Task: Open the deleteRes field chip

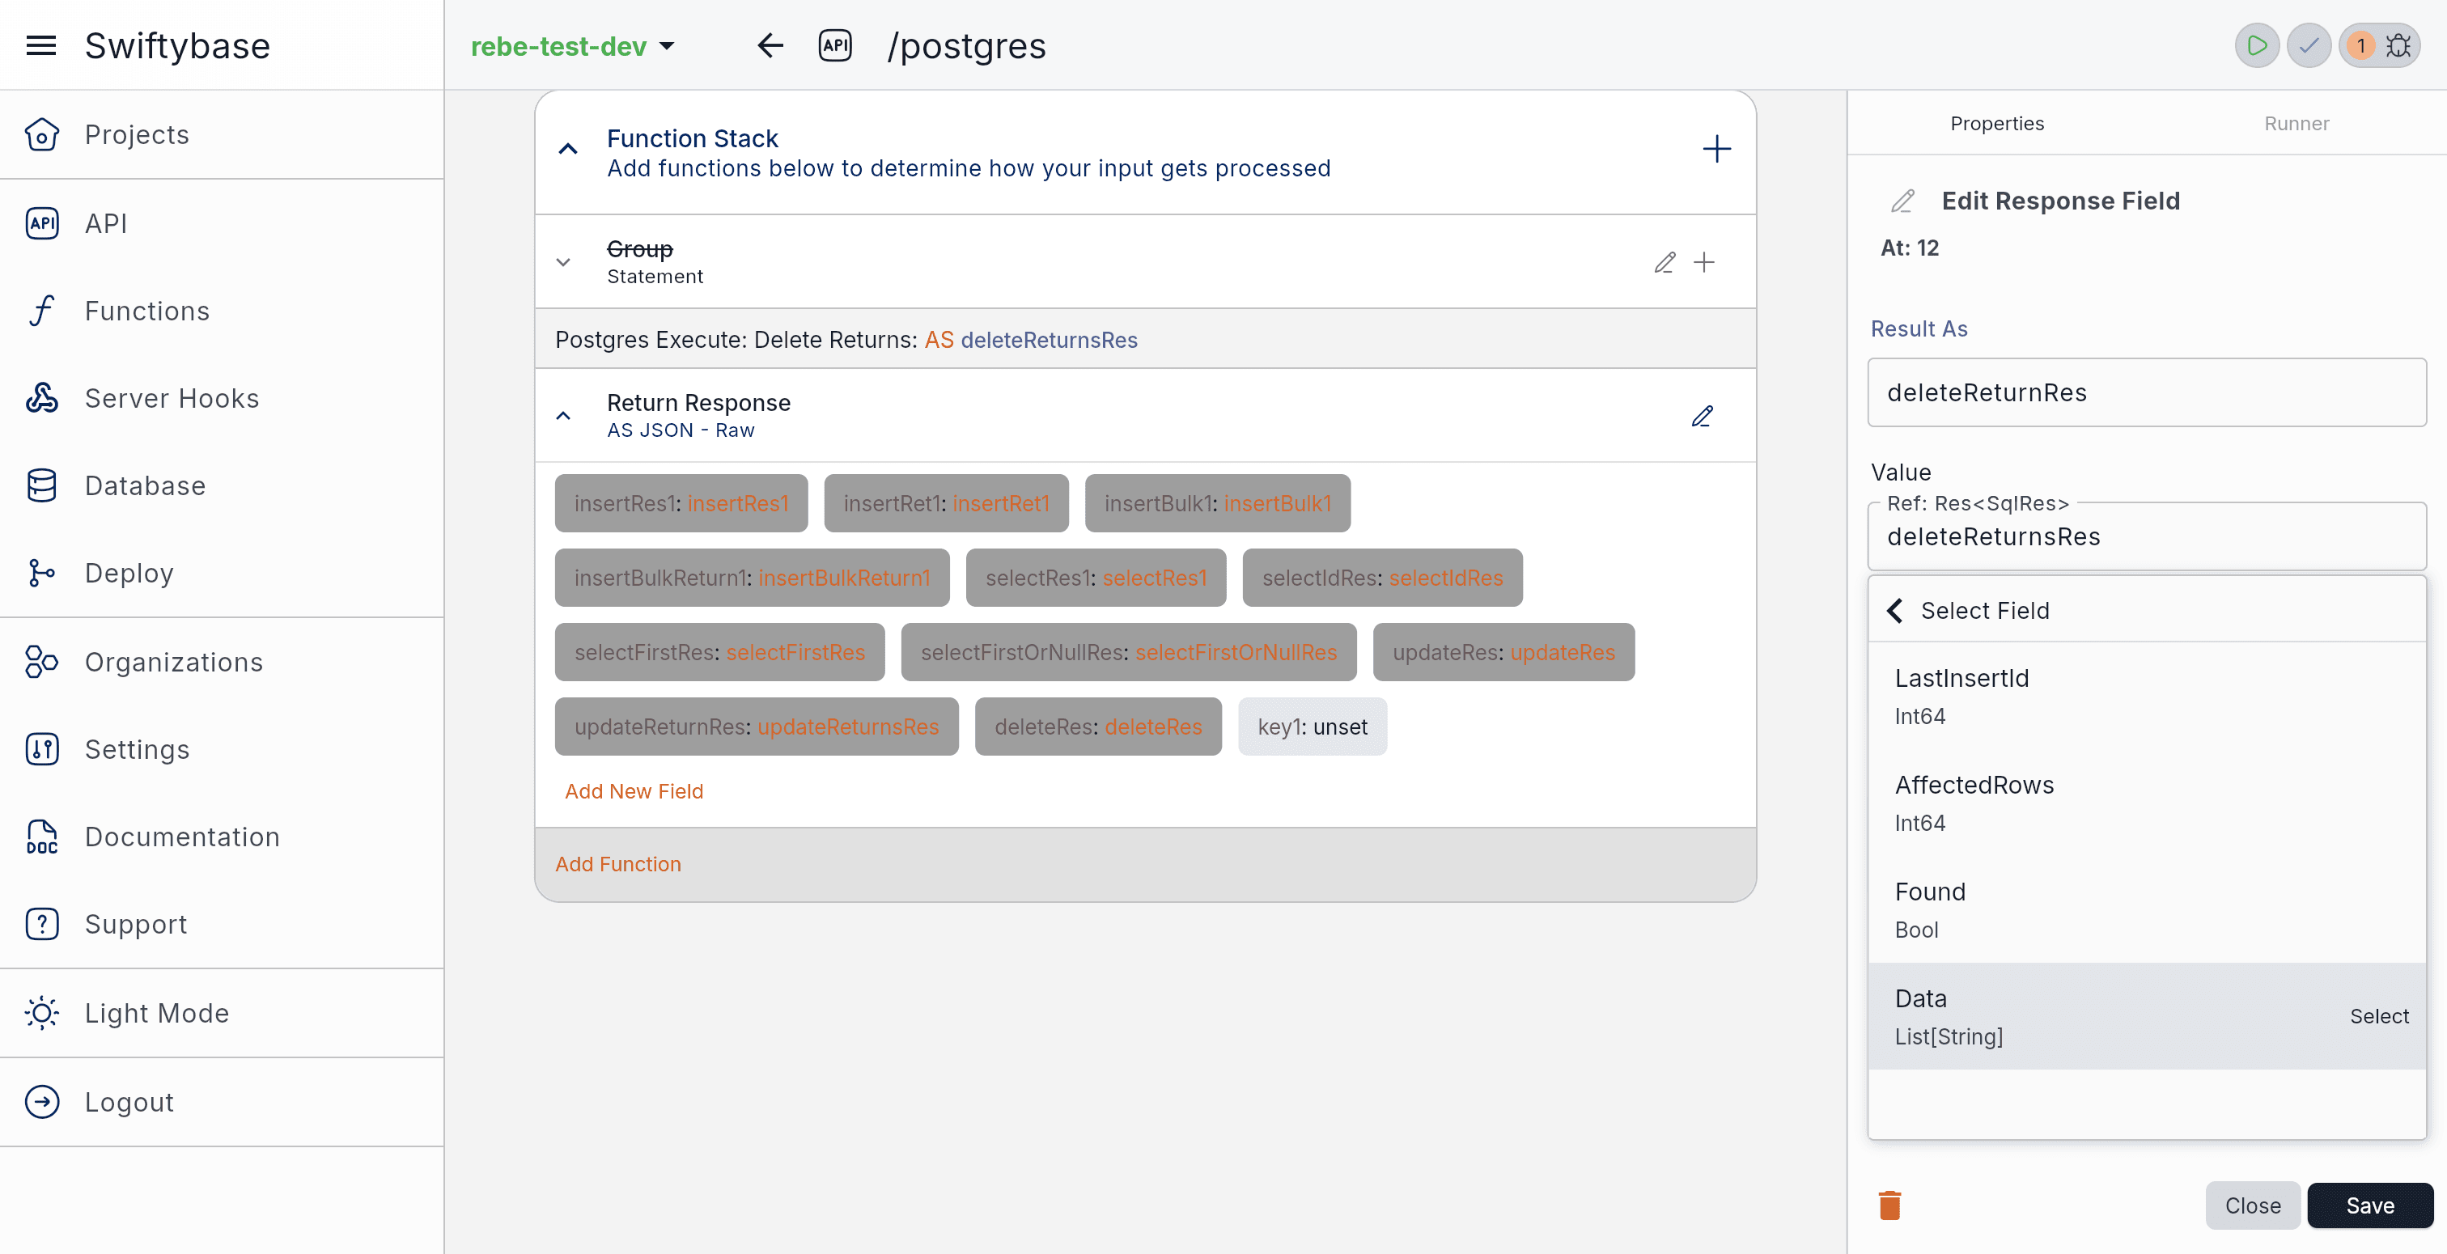Action: [x=1098, y=727]
